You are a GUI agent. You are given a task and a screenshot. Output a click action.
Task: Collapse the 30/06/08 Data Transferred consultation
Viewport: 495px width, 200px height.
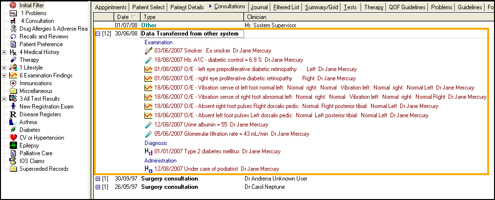[98, 34]
